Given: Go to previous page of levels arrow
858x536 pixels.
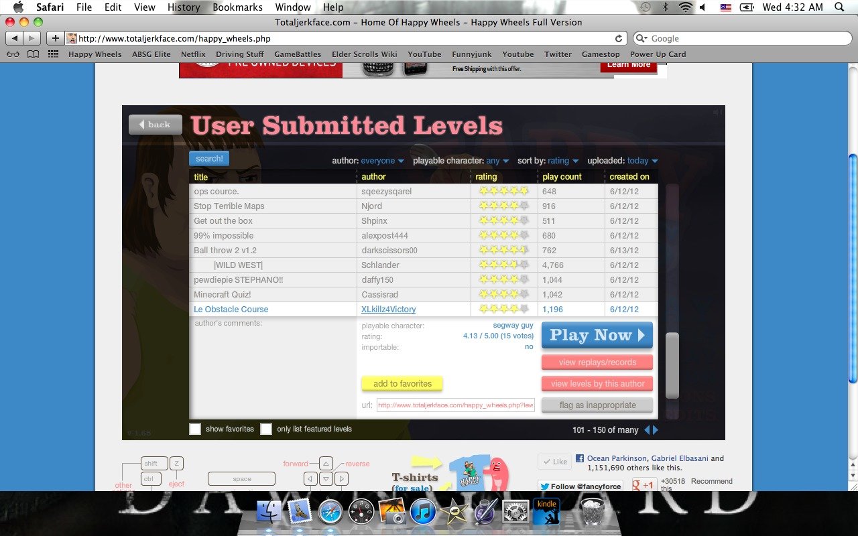Looking at the screenshot, I should click(647, 429).
